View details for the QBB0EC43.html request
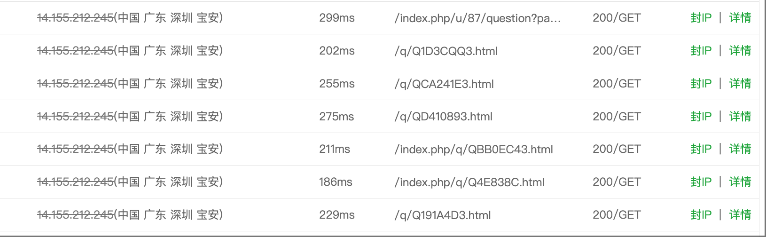The width and height of the screenshot is (766, 237). pos(740,149)
